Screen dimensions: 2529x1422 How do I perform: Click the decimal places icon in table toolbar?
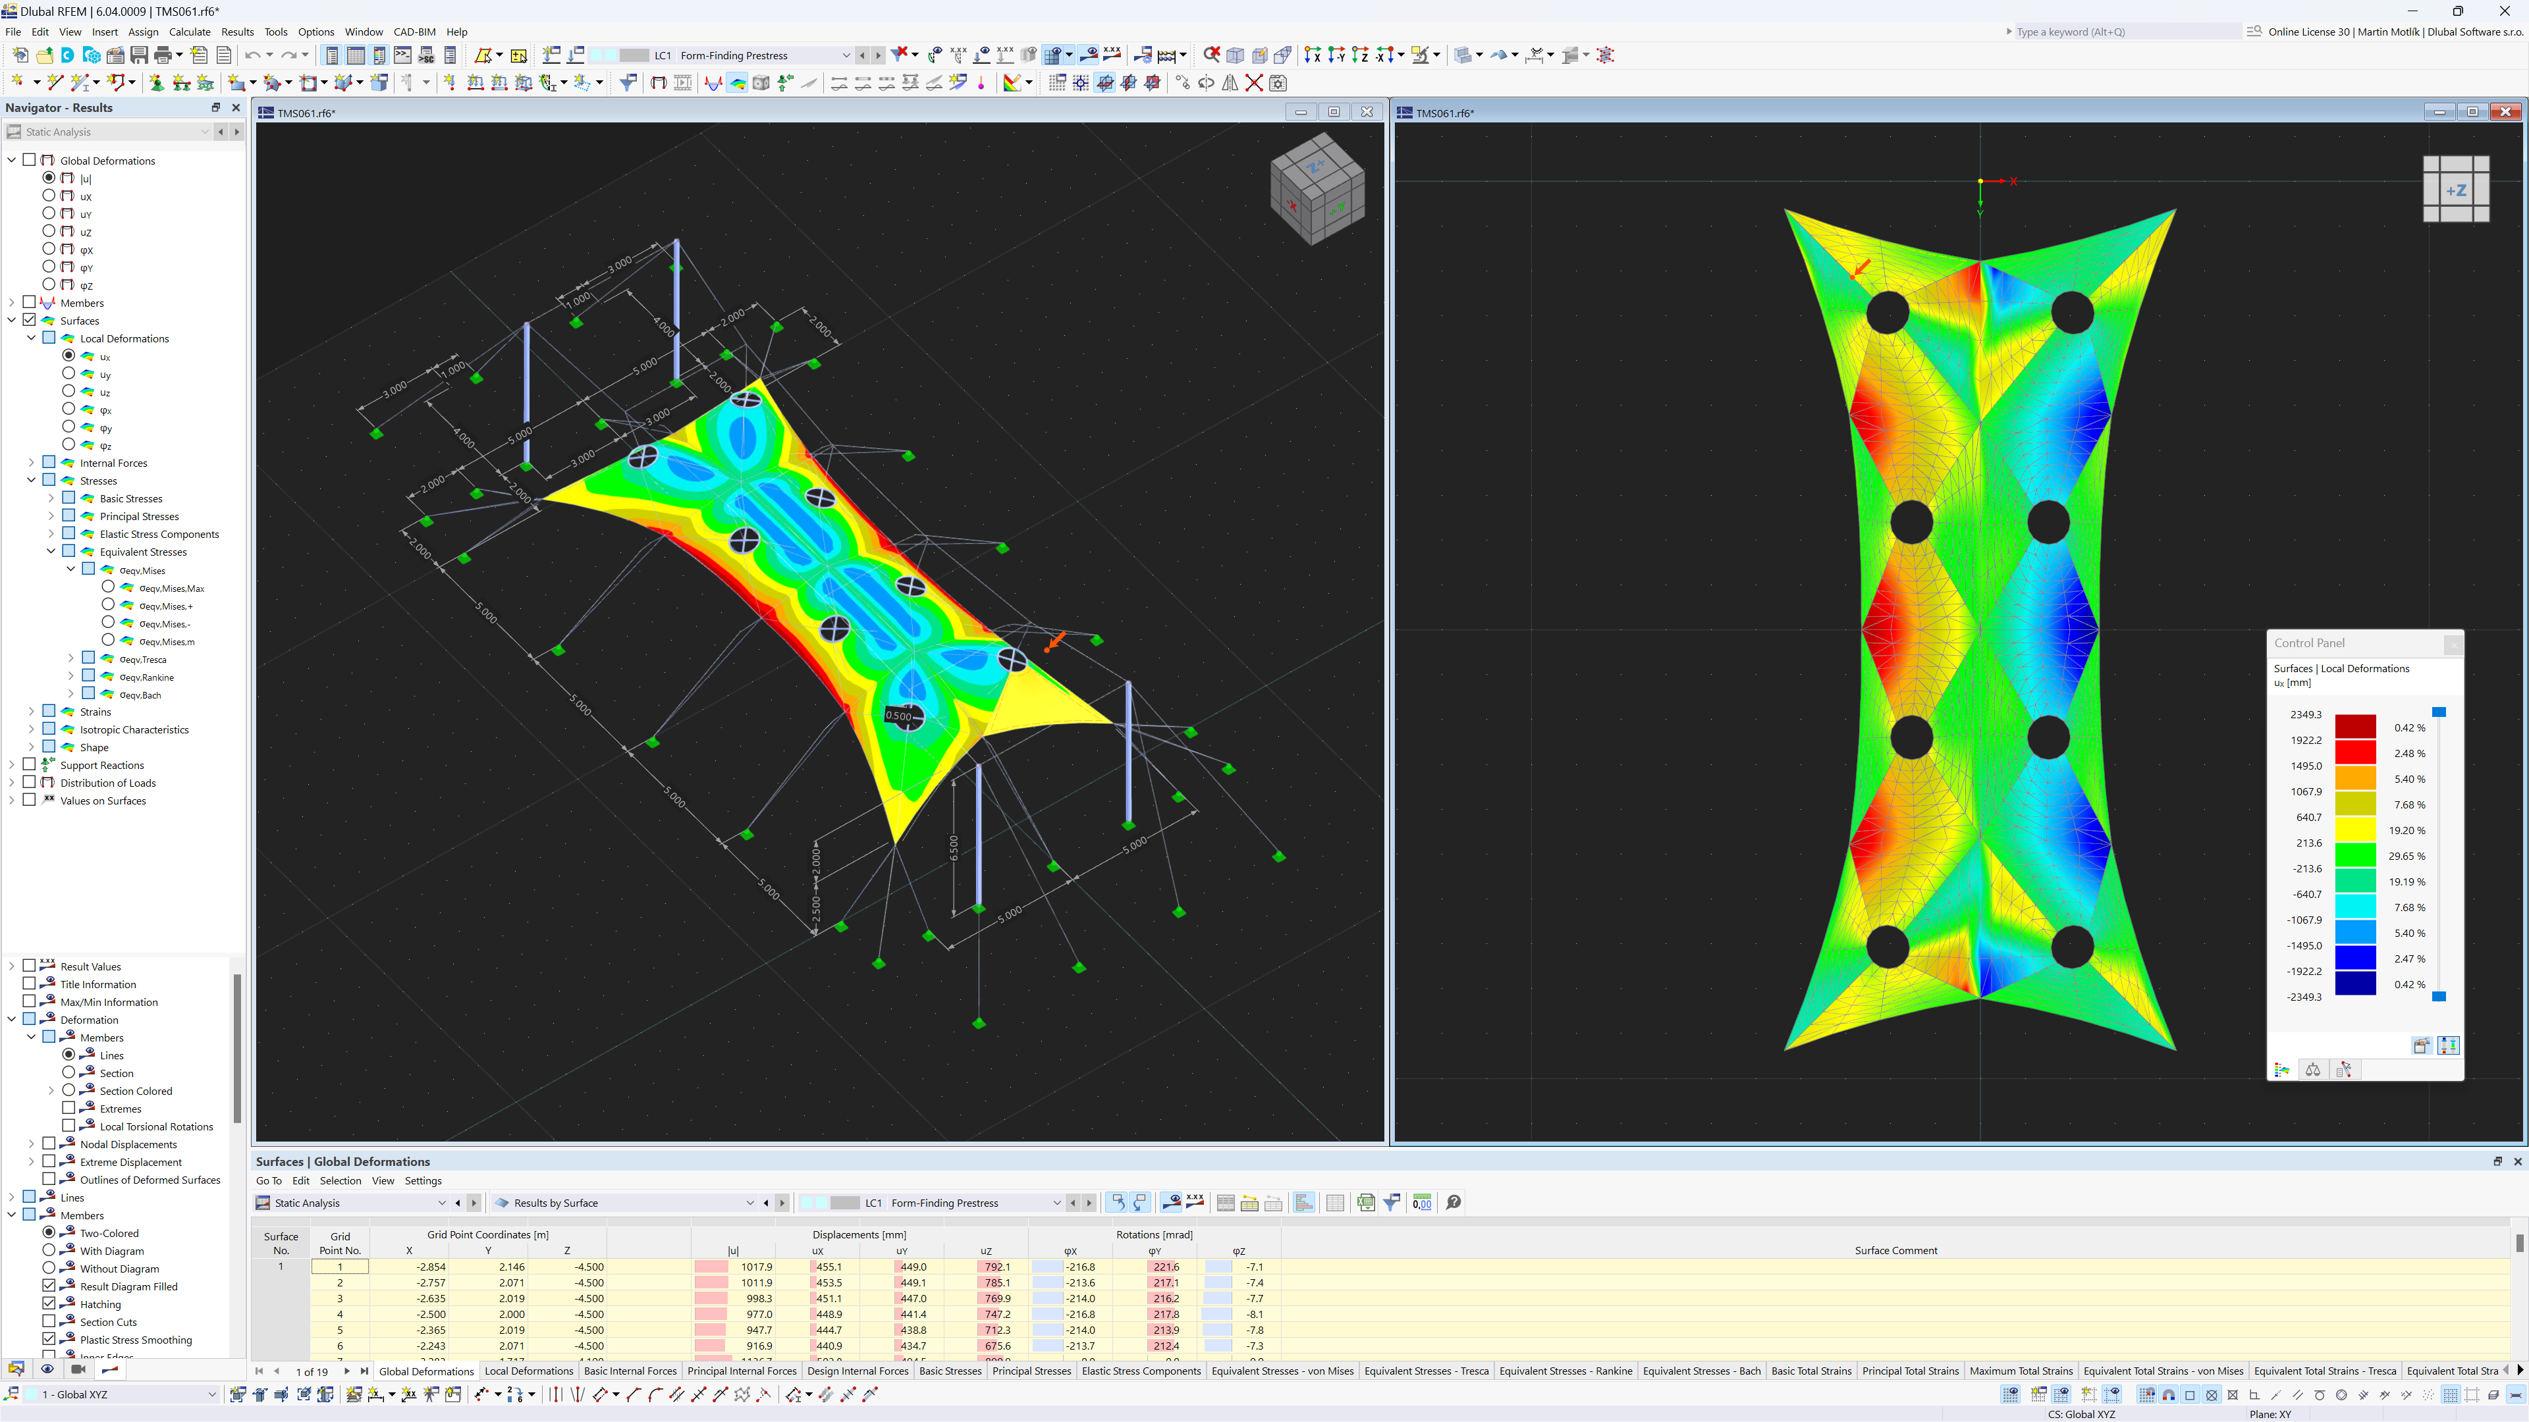point(1422,1202)
